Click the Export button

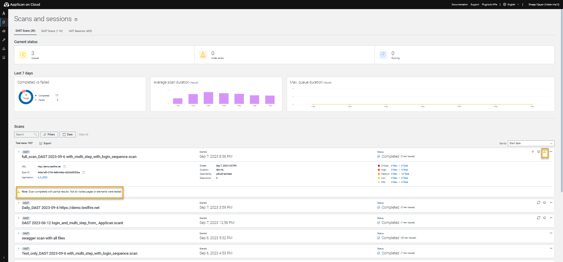pyautogui.click(x=45, y=143)
